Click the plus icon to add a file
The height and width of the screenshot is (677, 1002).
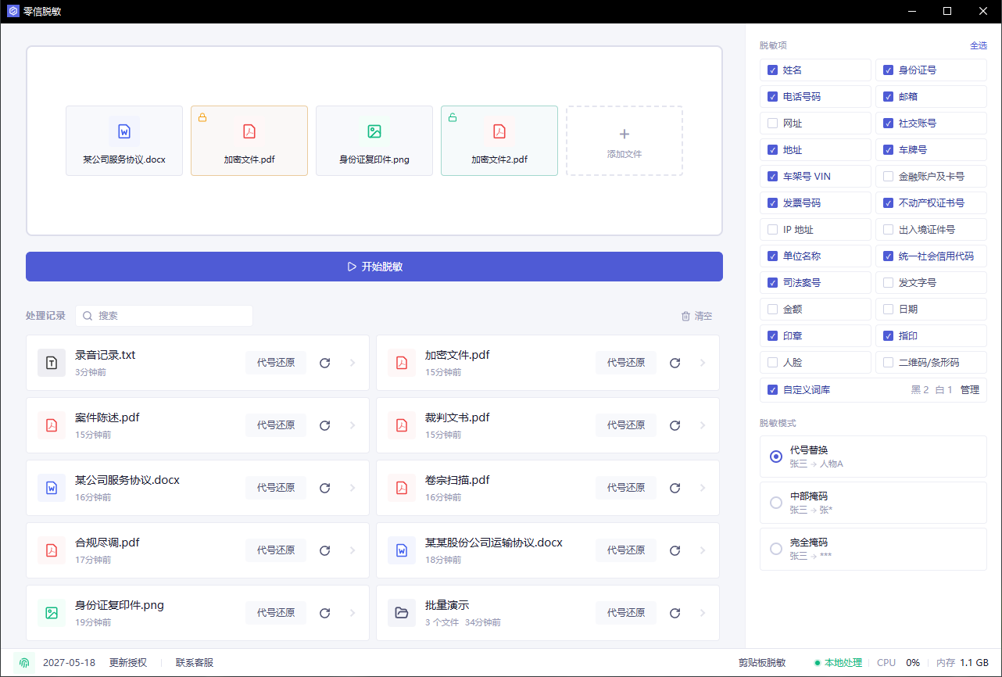pos(624,134)
